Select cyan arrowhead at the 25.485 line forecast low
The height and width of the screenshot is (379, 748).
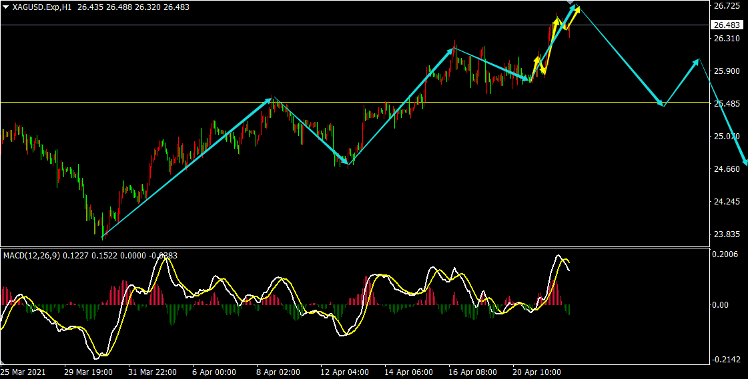(661, 104)
